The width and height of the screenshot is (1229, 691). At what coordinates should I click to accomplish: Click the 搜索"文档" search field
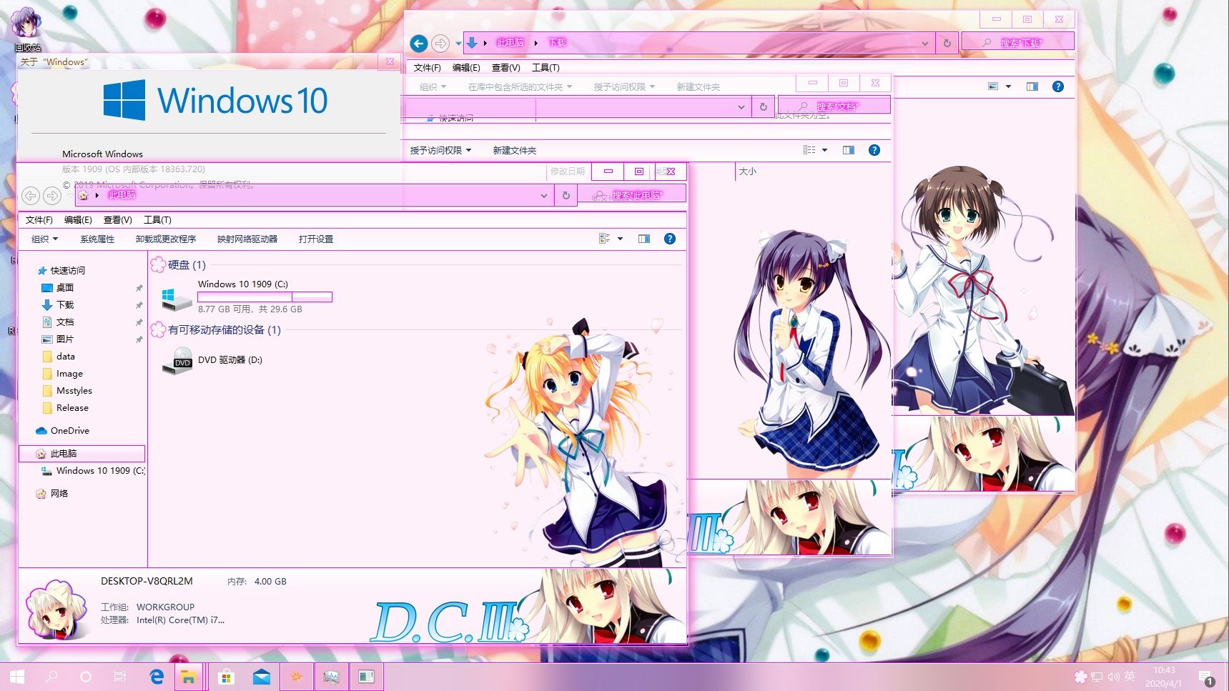tap(834, 106)
